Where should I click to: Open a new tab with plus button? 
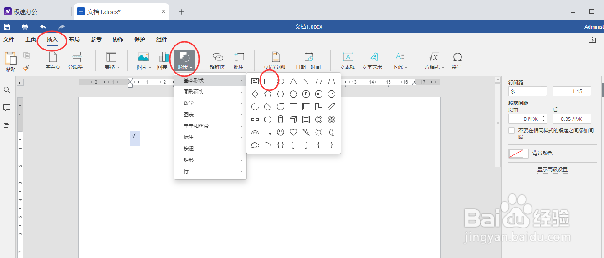pyautogui.click(x=181, y=12)
